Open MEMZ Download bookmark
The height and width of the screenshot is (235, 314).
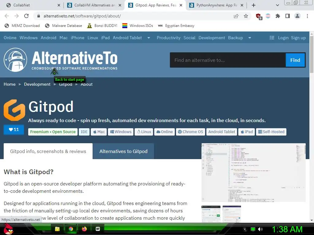click(22, 26)
